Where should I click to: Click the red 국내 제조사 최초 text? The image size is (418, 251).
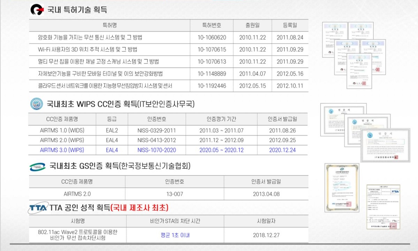click(139, 208)
